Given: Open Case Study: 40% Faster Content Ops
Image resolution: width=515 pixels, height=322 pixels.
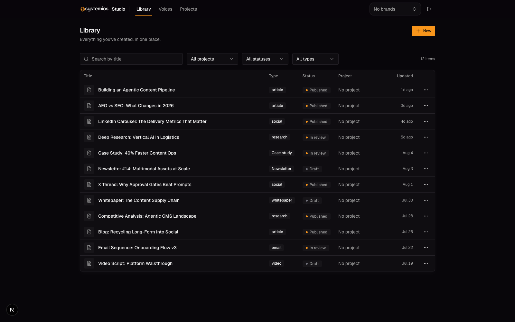Looking at the screenshot, I should 137,153.
